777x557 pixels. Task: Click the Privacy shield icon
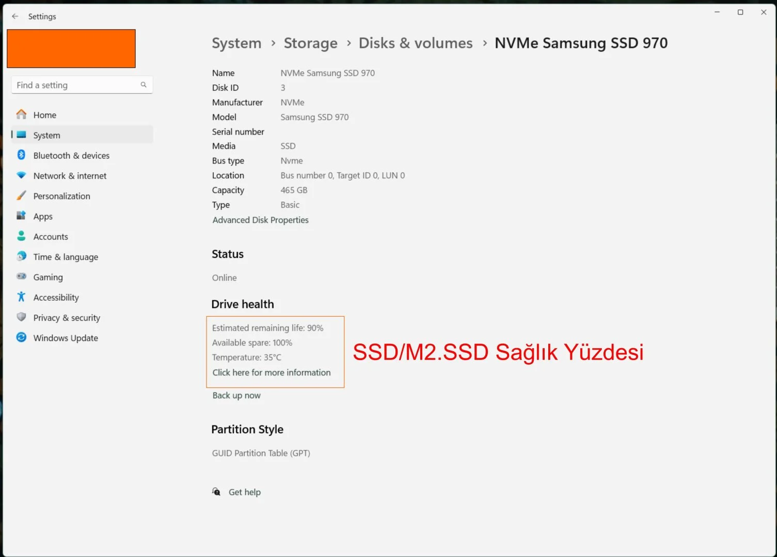pos(21,317)
